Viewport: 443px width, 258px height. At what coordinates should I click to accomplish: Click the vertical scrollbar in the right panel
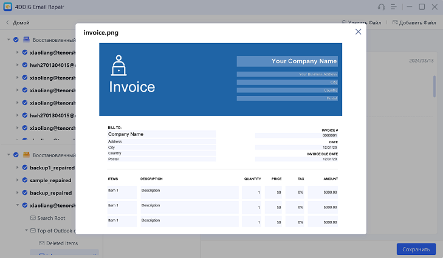pos(434,85)
